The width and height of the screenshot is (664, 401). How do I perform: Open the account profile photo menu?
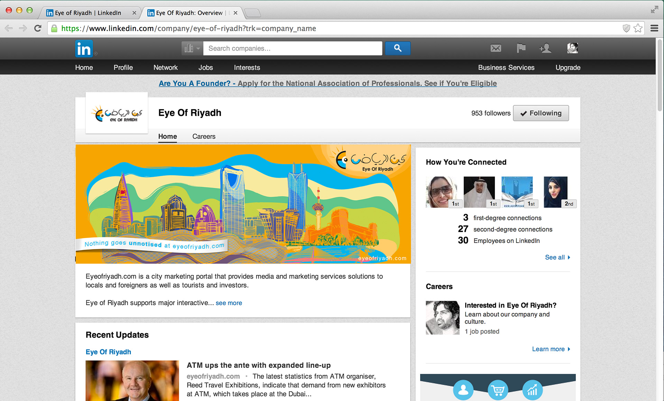click(x=572, y=48)
